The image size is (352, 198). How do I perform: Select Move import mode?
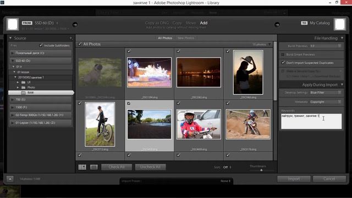point(191,23)
